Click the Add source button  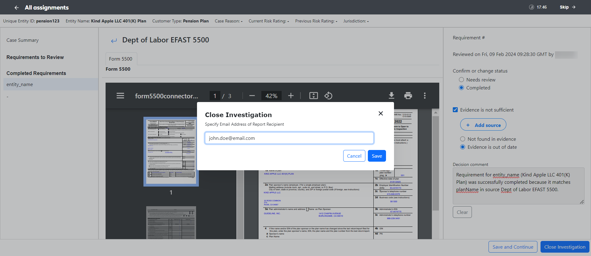(483, 125)
